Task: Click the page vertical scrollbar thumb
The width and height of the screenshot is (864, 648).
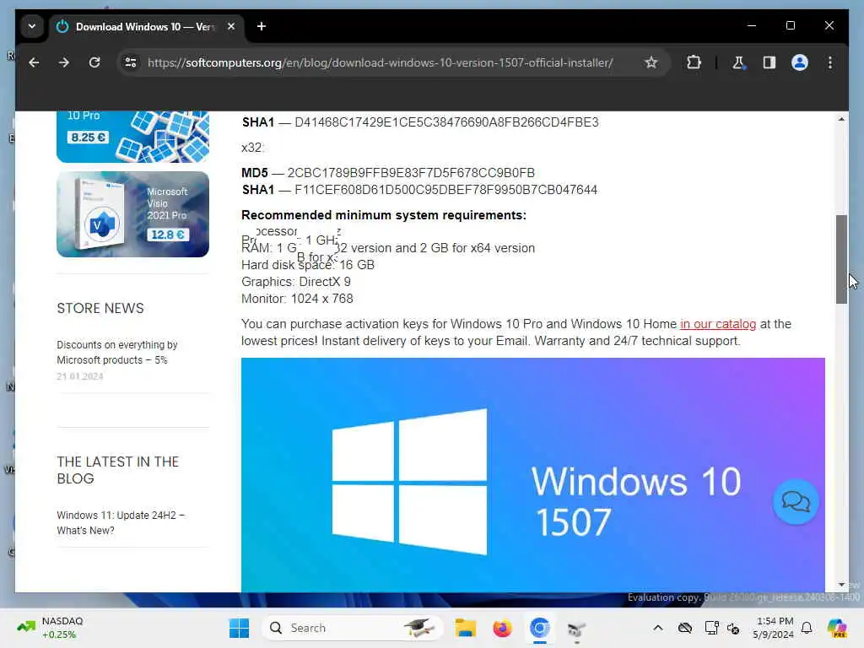Action: pyautogui.click(x=841, y=259)
